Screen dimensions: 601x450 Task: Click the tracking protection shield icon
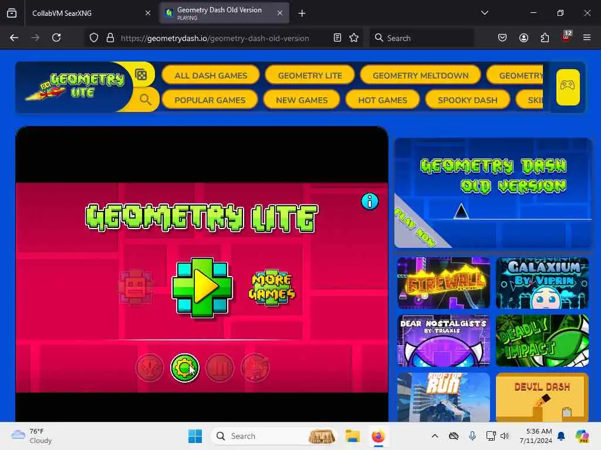click(x=94, y=37)
